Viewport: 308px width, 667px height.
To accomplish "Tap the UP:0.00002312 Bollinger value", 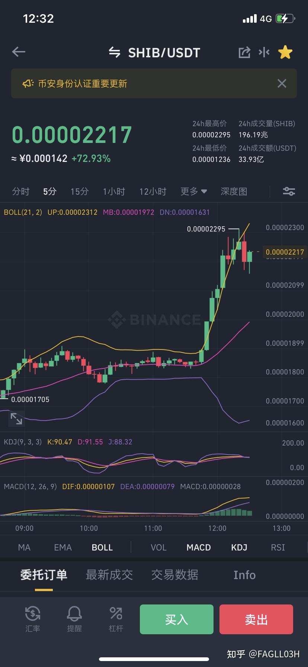I will pyautogui.click(x=73, y=212).
